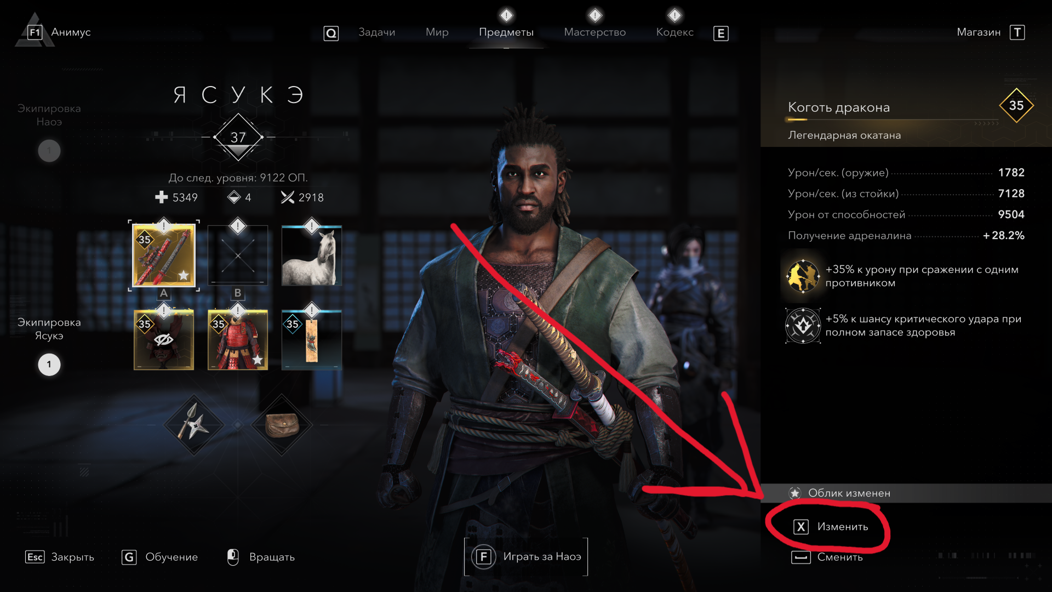Click the level 37 diamond indicator

pyautogui.click(x=238, y=137)
